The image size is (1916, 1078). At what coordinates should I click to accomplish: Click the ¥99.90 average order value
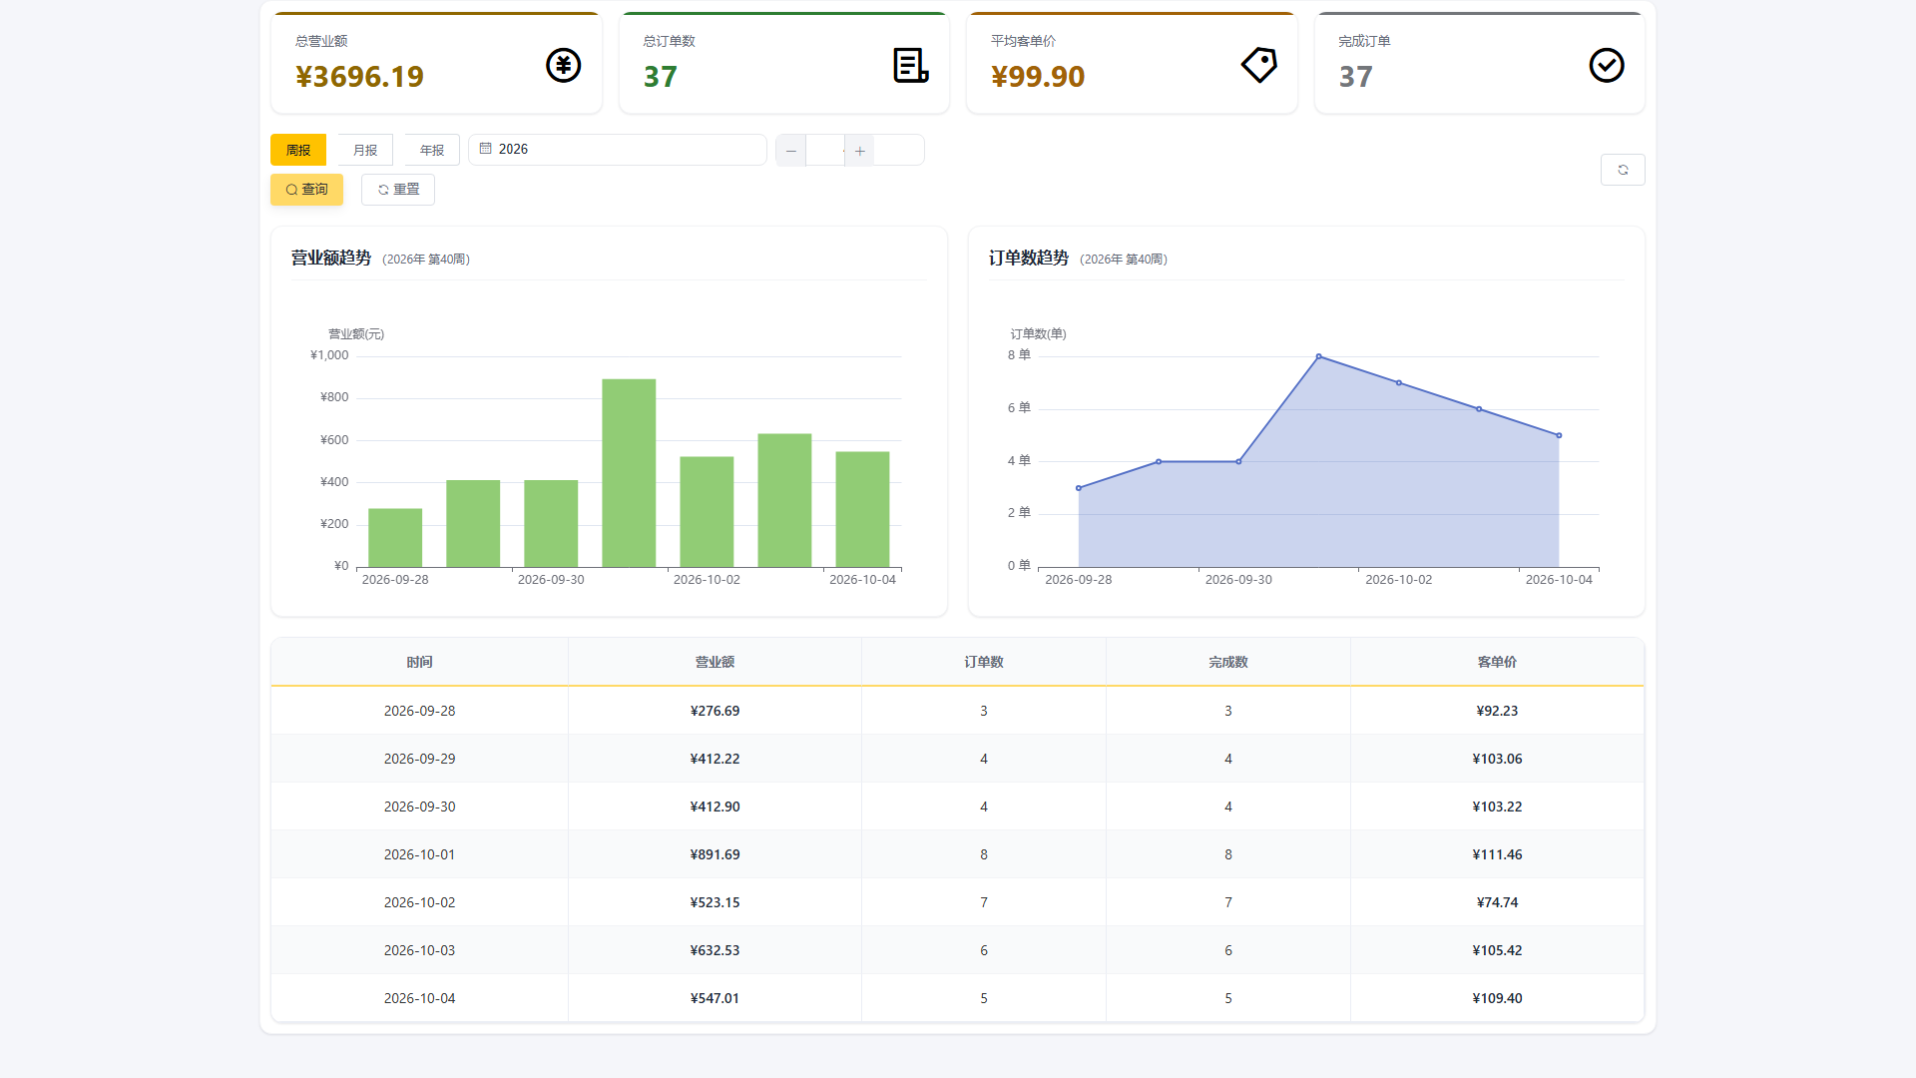click(1038, 77)
